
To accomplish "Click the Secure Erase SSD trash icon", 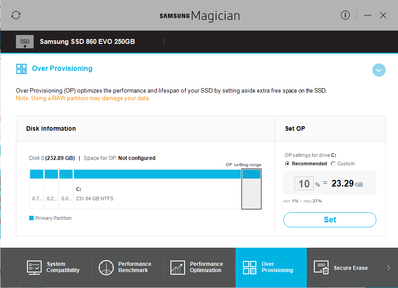I will 321,268.
